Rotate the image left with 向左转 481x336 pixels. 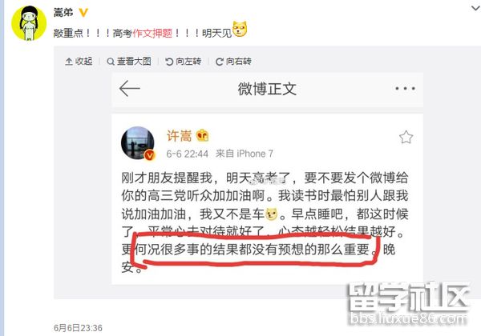(183, 62)
